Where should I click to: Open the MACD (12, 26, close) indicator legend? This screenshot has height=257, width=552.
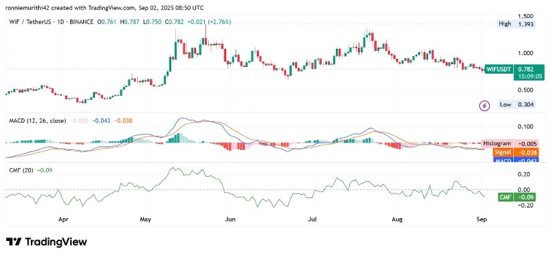37,120
